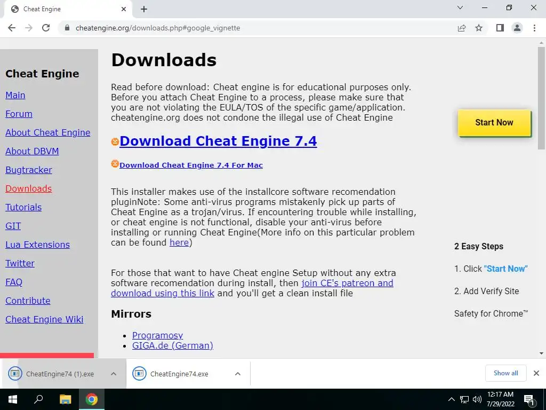This screenshot has width=546, height=410.
Task: Select the Cheat Engine browser tab
Action: click(68, 9)
